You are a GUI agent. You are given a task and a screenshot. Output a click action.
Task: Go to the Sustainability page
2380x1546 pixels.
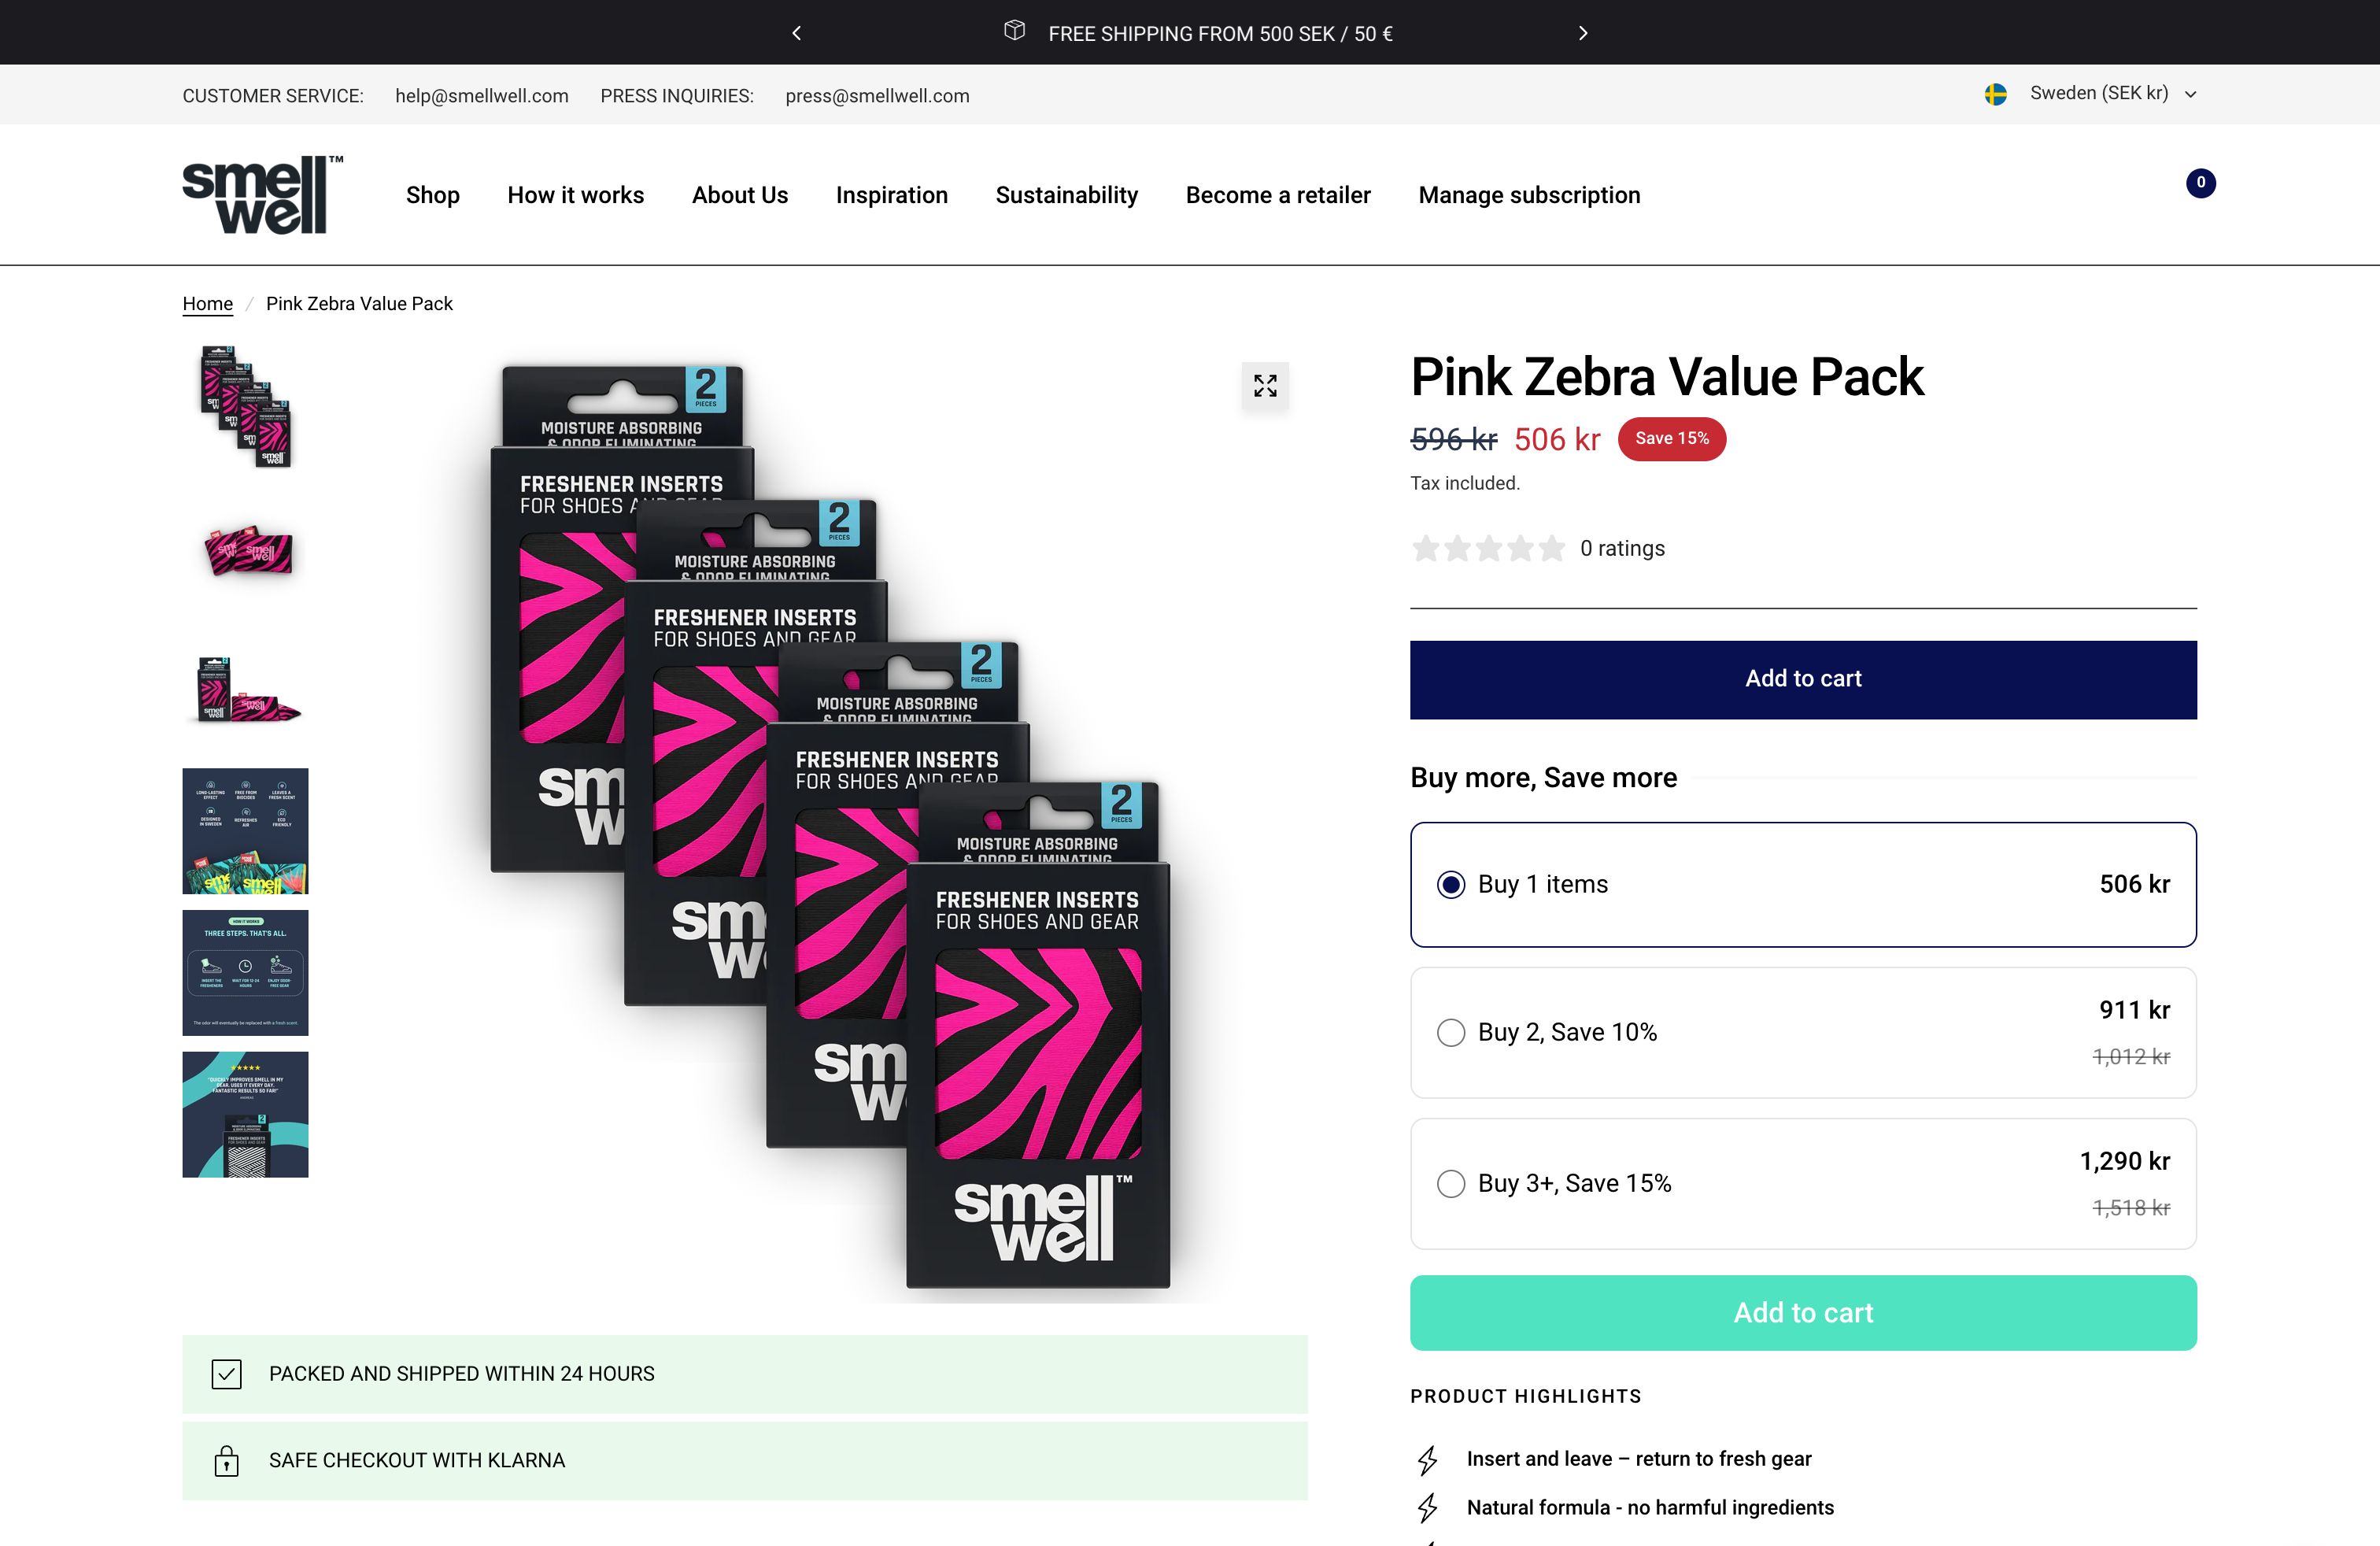(1066, 195)
